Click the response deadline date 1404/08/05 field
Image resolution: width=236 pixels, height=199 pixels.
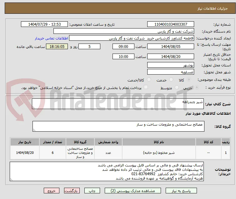171,46
